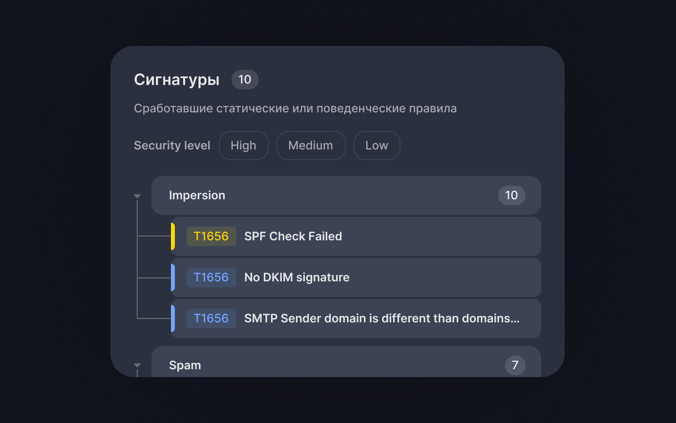Click the T1656 badge on No DKIM signature
676x423 pixels.
(x=211, y=277)
